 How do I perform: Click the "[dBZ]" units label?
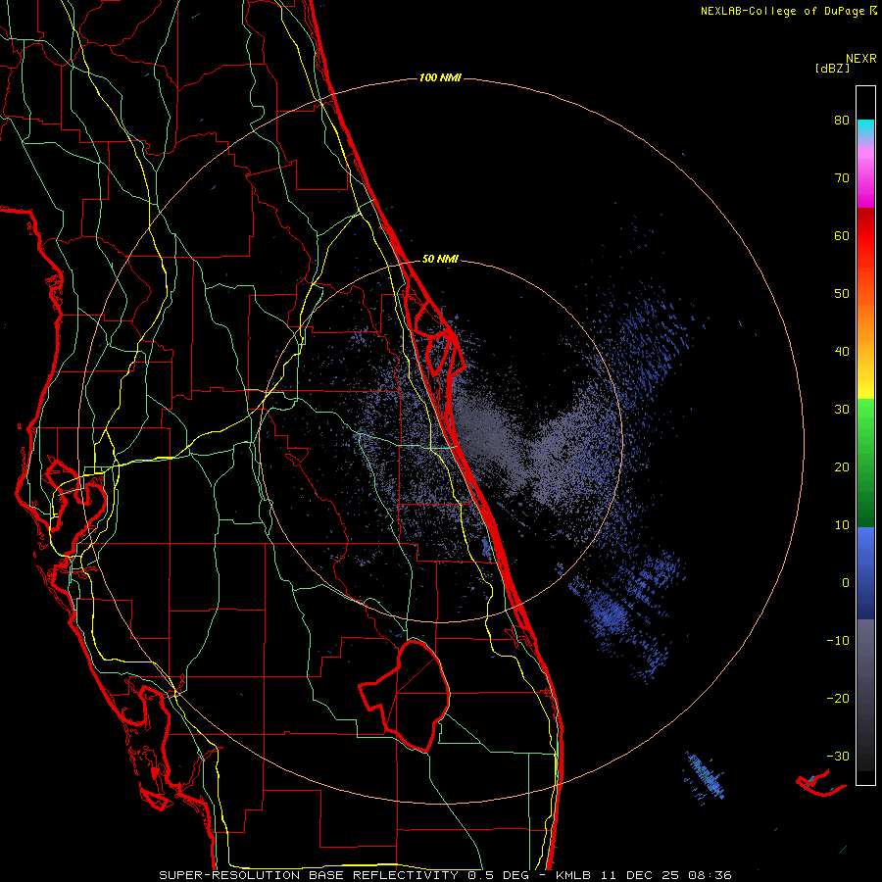[832, 68]
